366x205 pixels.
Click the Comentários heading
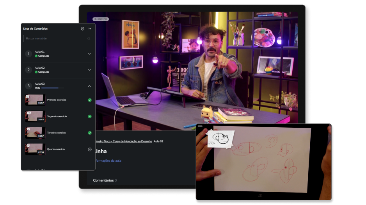(103, 180)
